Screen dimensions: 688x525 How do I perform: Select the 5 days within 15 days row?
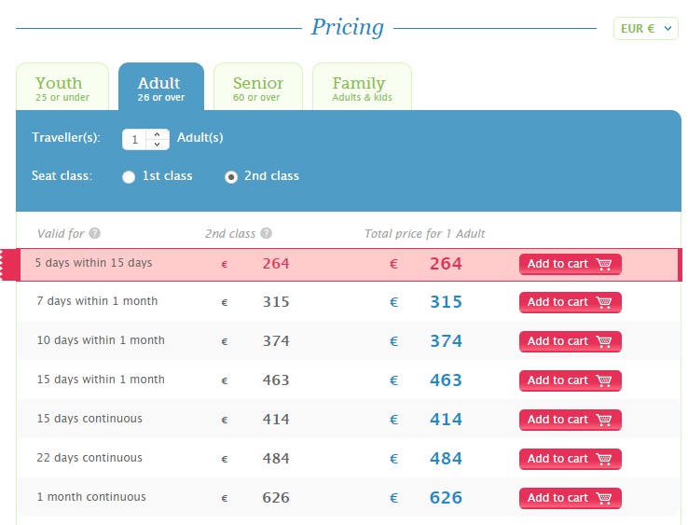[x=94, y=264]
